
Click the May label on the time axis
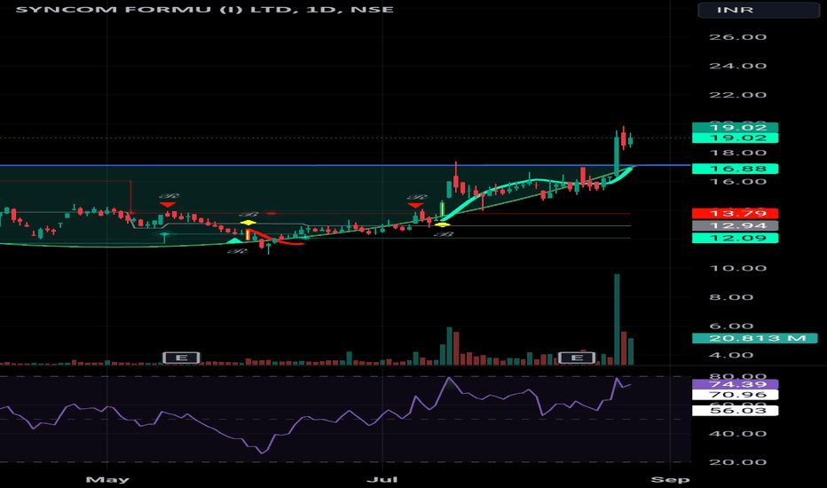tap(107, 479)
